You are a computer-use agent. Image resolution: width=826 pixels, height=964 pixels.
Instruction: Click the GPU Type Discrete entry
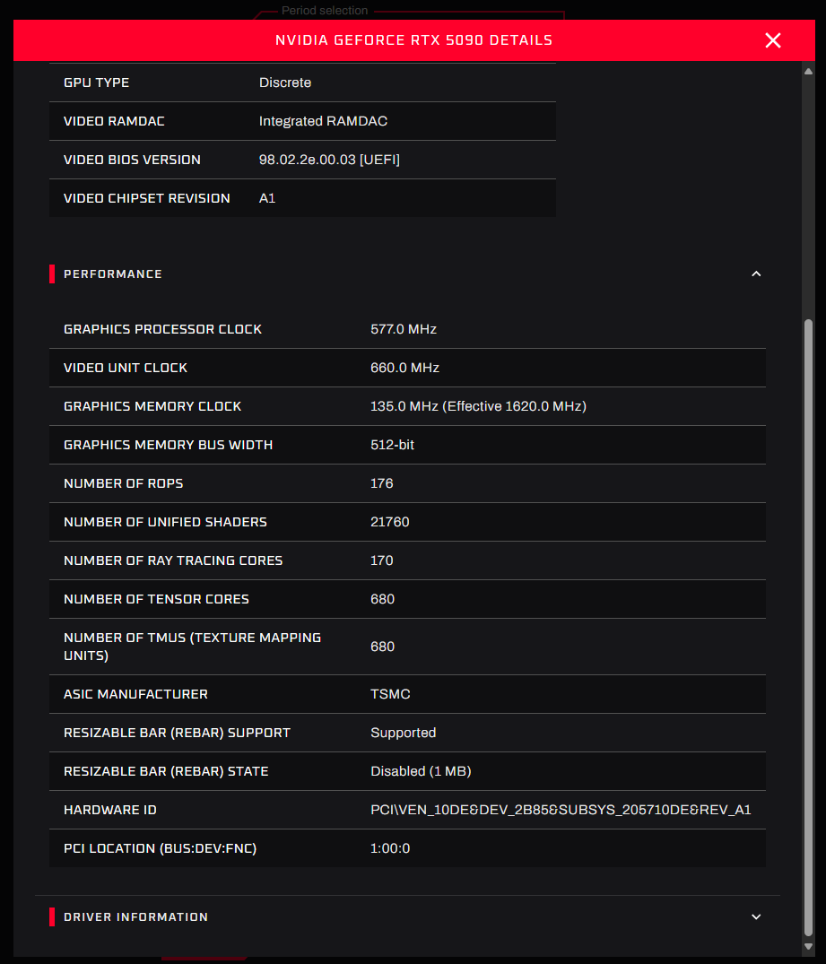click(285, 82)
